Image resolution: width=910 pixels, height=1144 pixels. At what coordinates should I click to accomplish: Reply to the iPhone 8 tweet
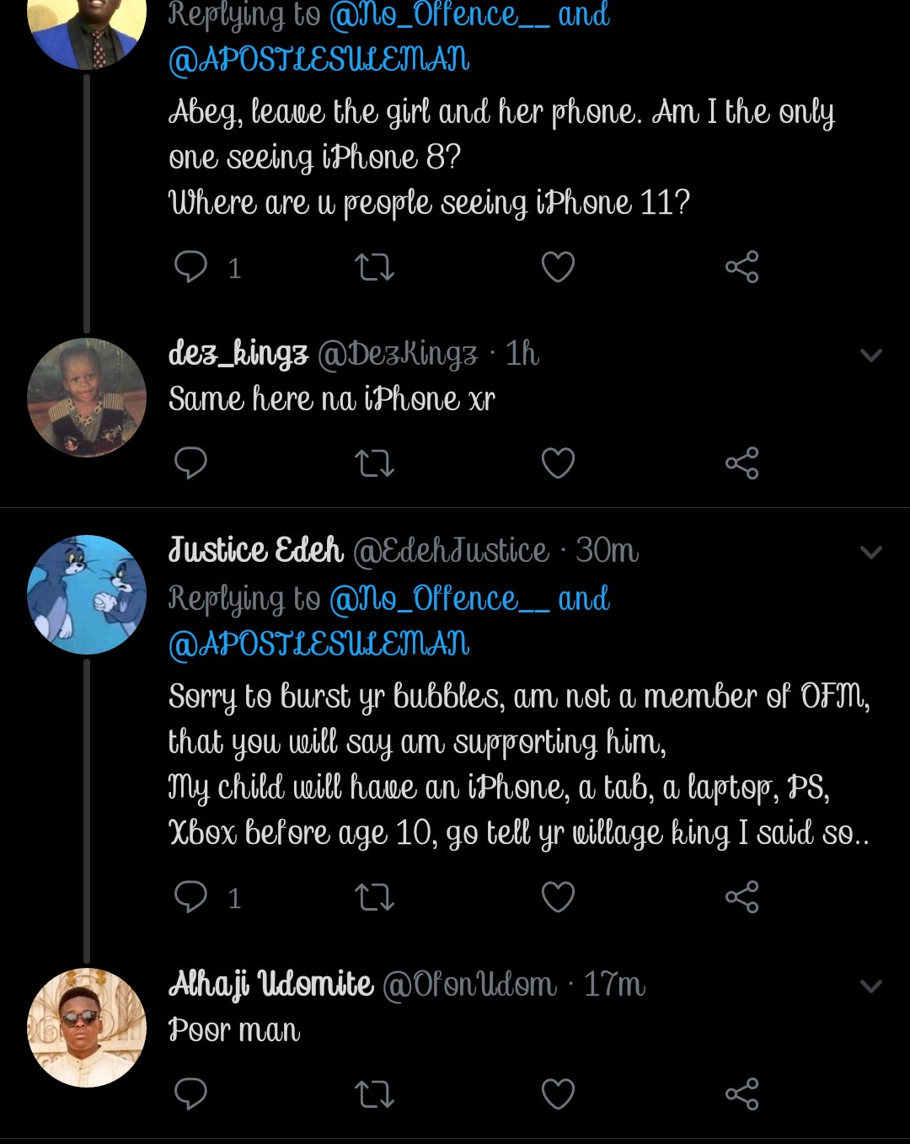pyautogui.click(x=191, y=267)
